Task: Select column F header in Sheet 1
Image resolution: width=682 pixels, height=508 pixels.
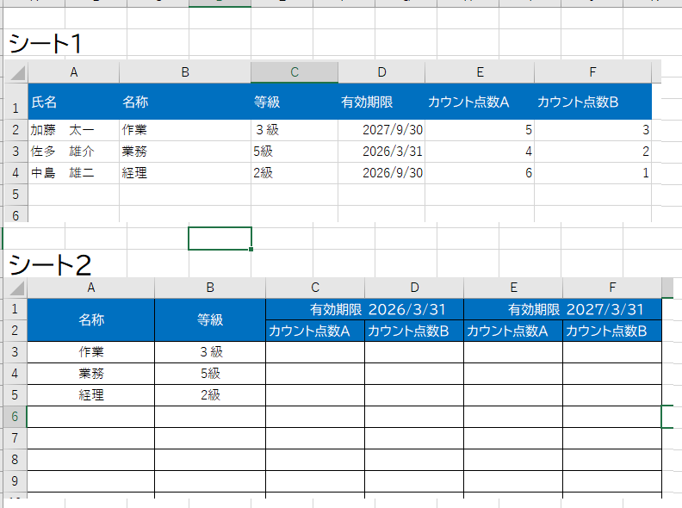Action: click(x=592, y=72)
